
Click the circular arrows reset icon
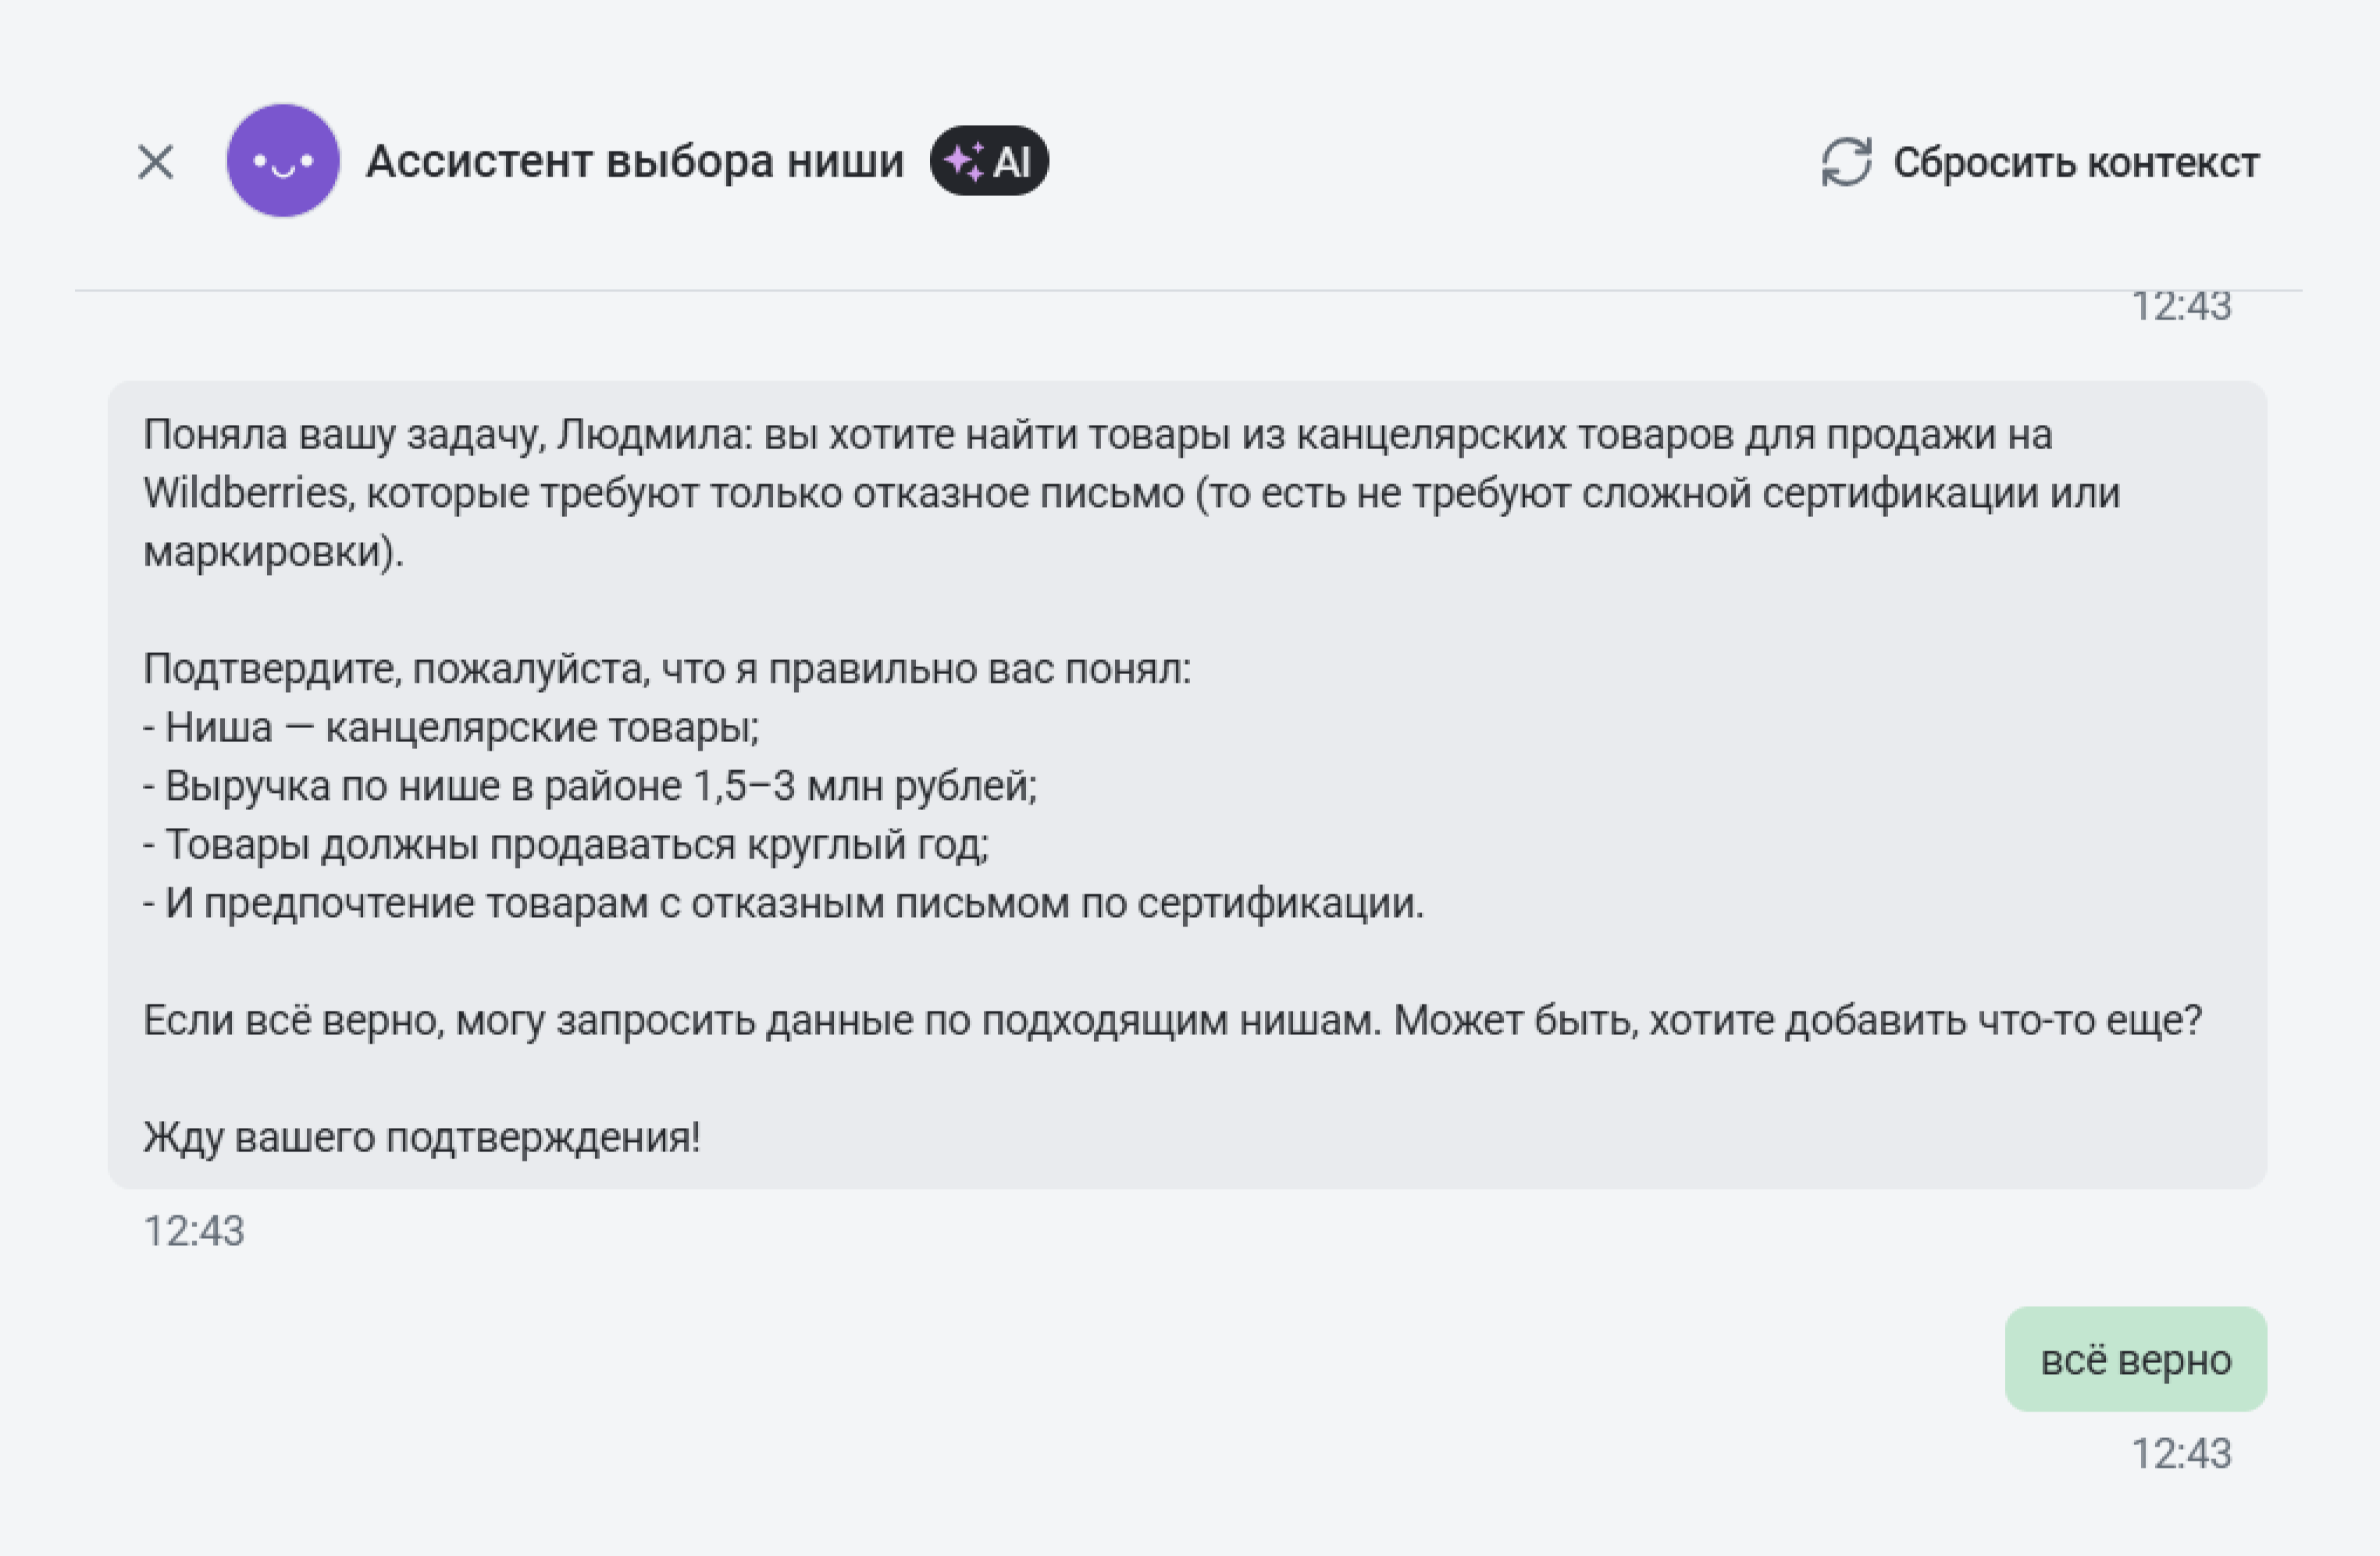(x=1845, y=162)
